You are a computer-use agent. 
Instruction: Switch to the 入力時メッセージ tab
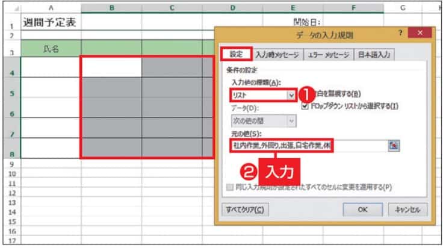pyautogui.click(x=276, y=54)
